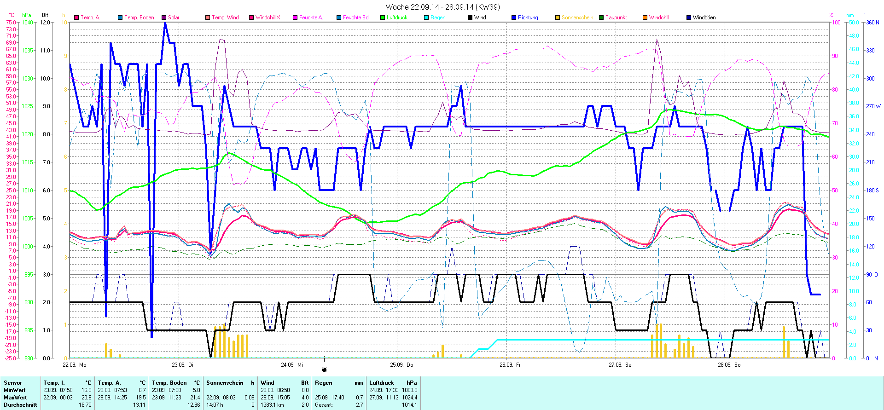Viewport: 884px width, 410px height.
Task: Click the blue Richtung legend swatch
Action: pos(514,17)
